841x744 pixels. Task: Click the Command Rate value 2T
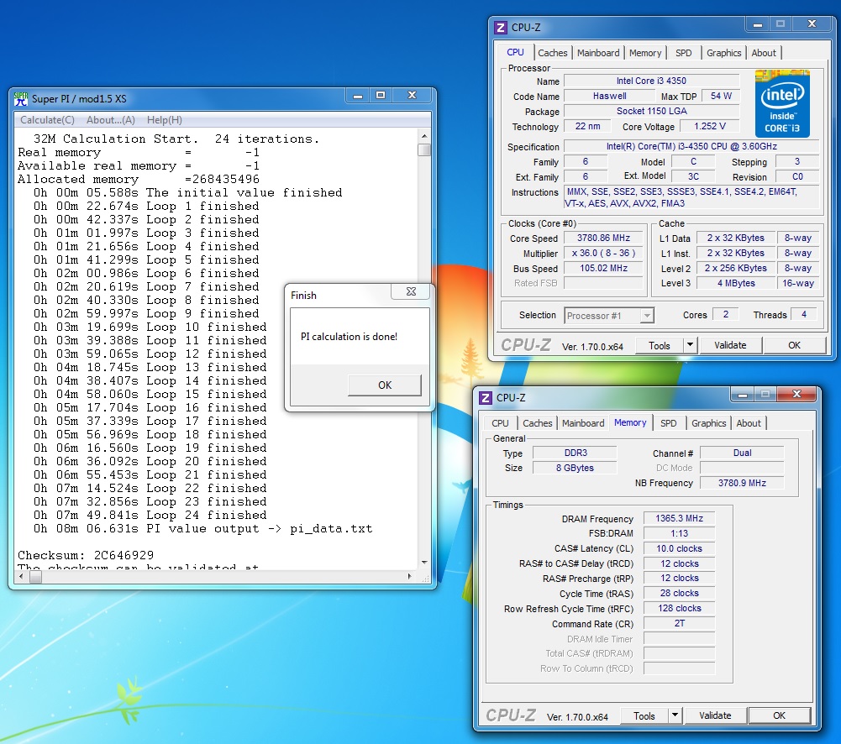click(679, 623)
